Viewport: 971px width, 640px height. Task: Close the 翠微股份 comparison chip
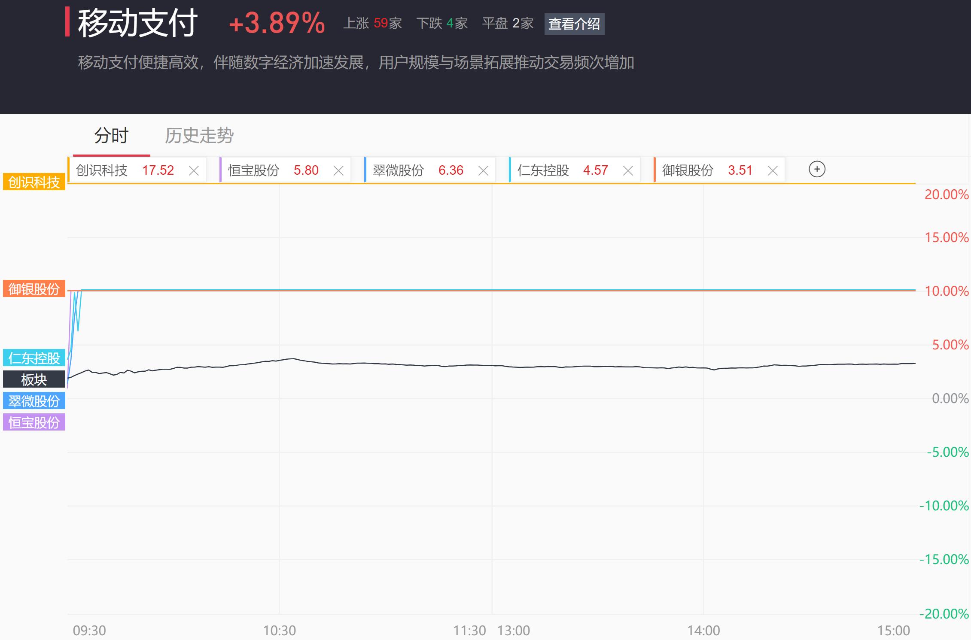click(x=483, y=171)
